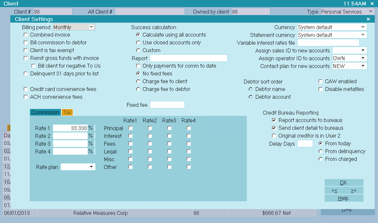The width and height of the screenshot is (378, 223).
Task: Go to next client with >> button
Action: click(354, 190)
